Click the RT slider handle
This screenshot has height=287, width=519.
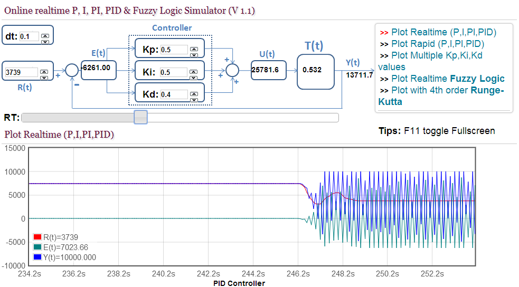(140, 117)
